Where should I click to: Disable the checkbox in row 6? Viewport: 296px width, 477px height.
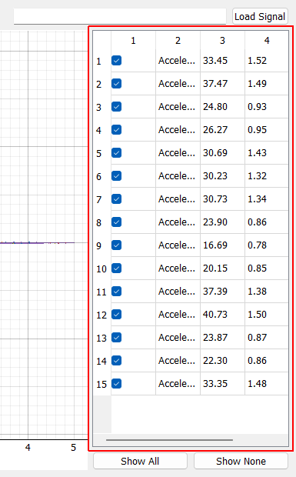pos(116,176)
